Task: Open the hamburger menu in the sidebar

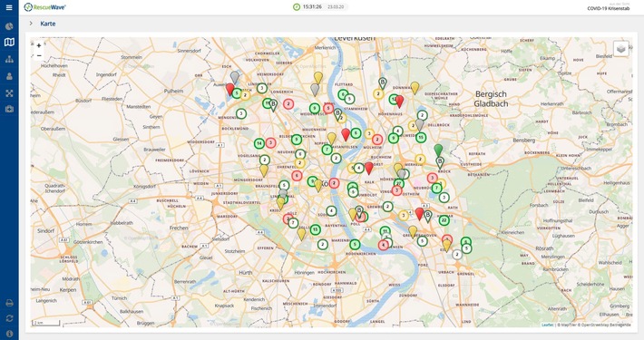Action: click(x=9, y=7)
